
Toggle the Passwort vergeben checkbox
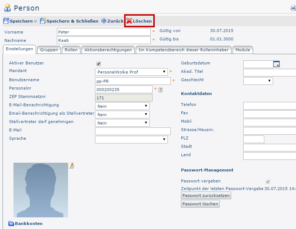pyautogui.click(x=268, y=182)
